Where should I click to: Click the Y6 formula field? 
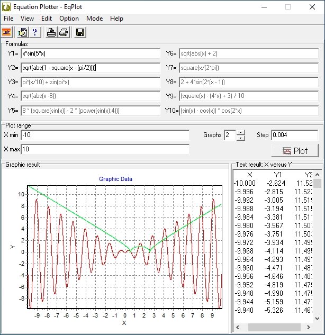pos(249,53)
